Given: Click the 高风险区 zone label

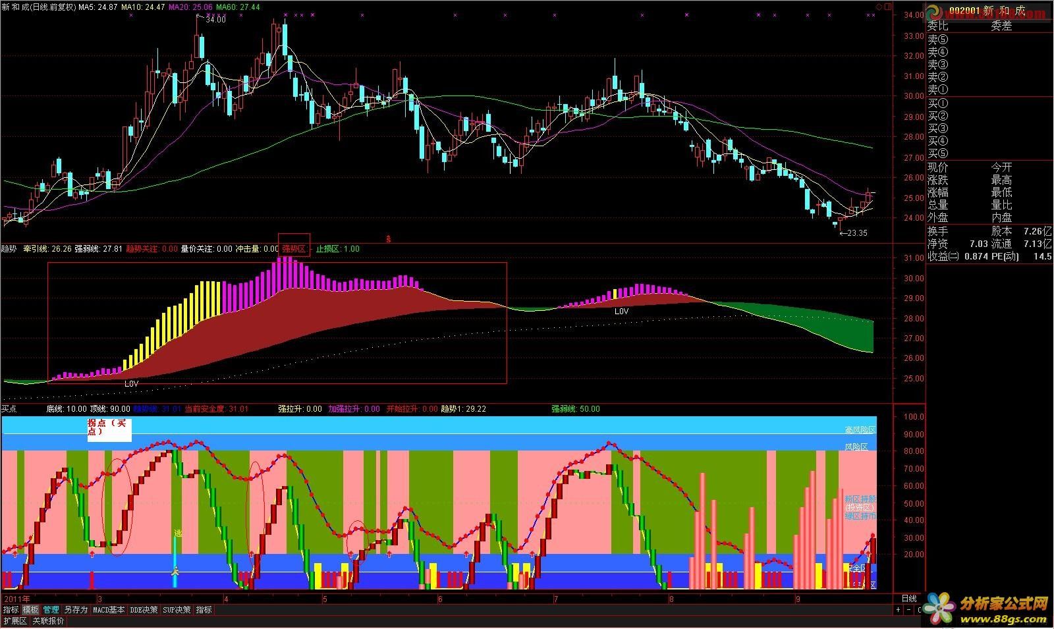Looking at the screenshot, I should tap(860, 430).
